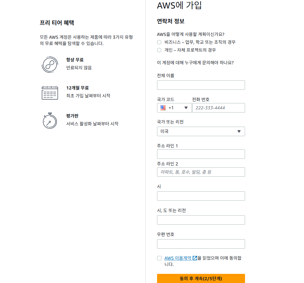The image size is (304, 283).
Task: Click the infinity always-free icon
Action: pos(50,65)
